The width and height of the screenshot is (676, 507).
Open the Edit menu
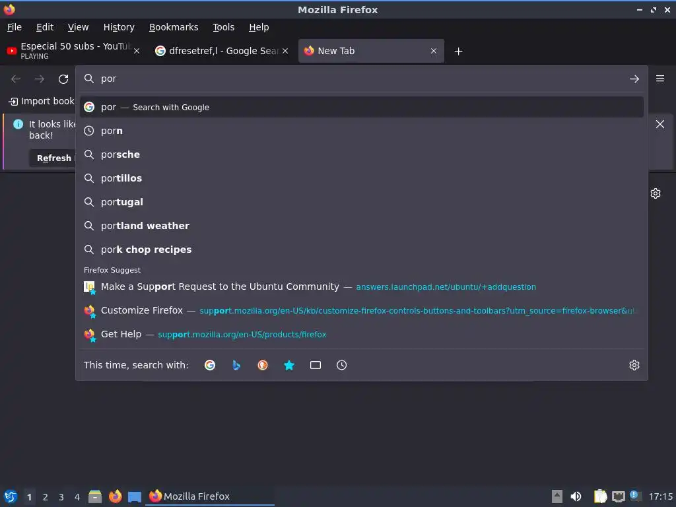[x=45, y=27]
